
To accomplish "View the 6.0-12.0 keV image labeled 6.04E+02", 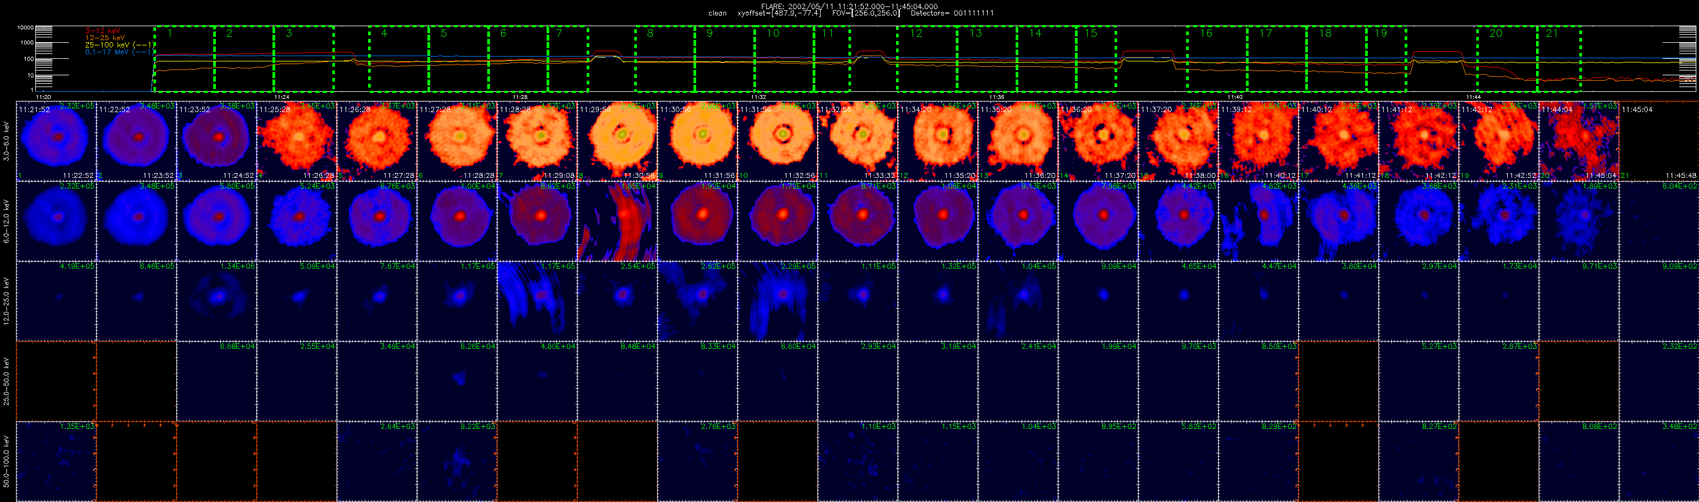I will point(1659,221).
